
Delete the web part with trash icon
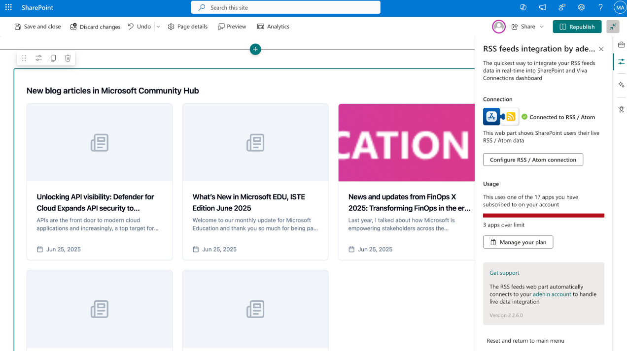pyautogui.click(x=68, y=58)
